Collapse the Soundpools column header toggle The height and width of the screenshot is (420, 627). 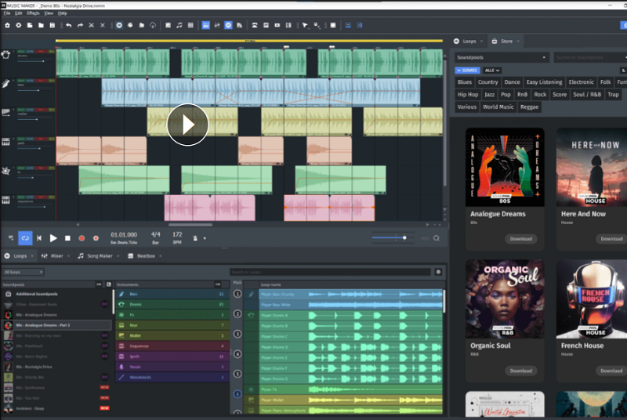click(99, 284)
